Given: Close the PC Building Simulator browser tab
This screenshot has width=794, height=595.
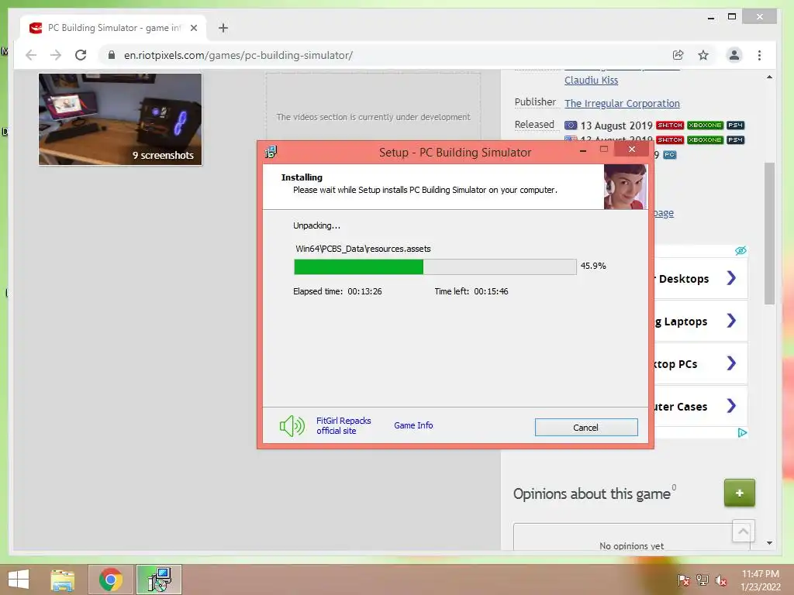Looking at the screenshot, I should tap(193, 29).
